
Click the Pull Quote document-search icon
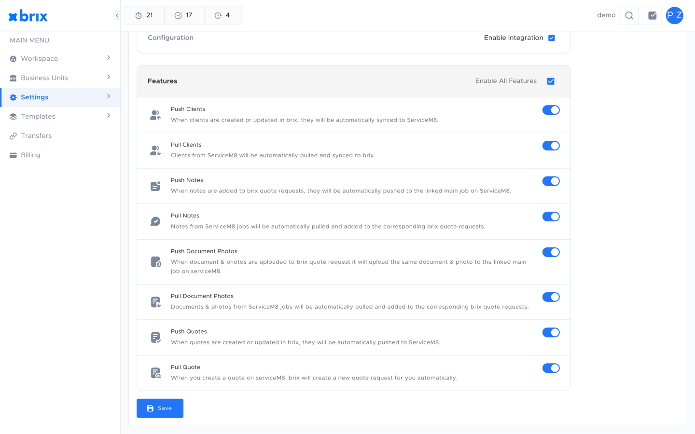click(155, 373)
